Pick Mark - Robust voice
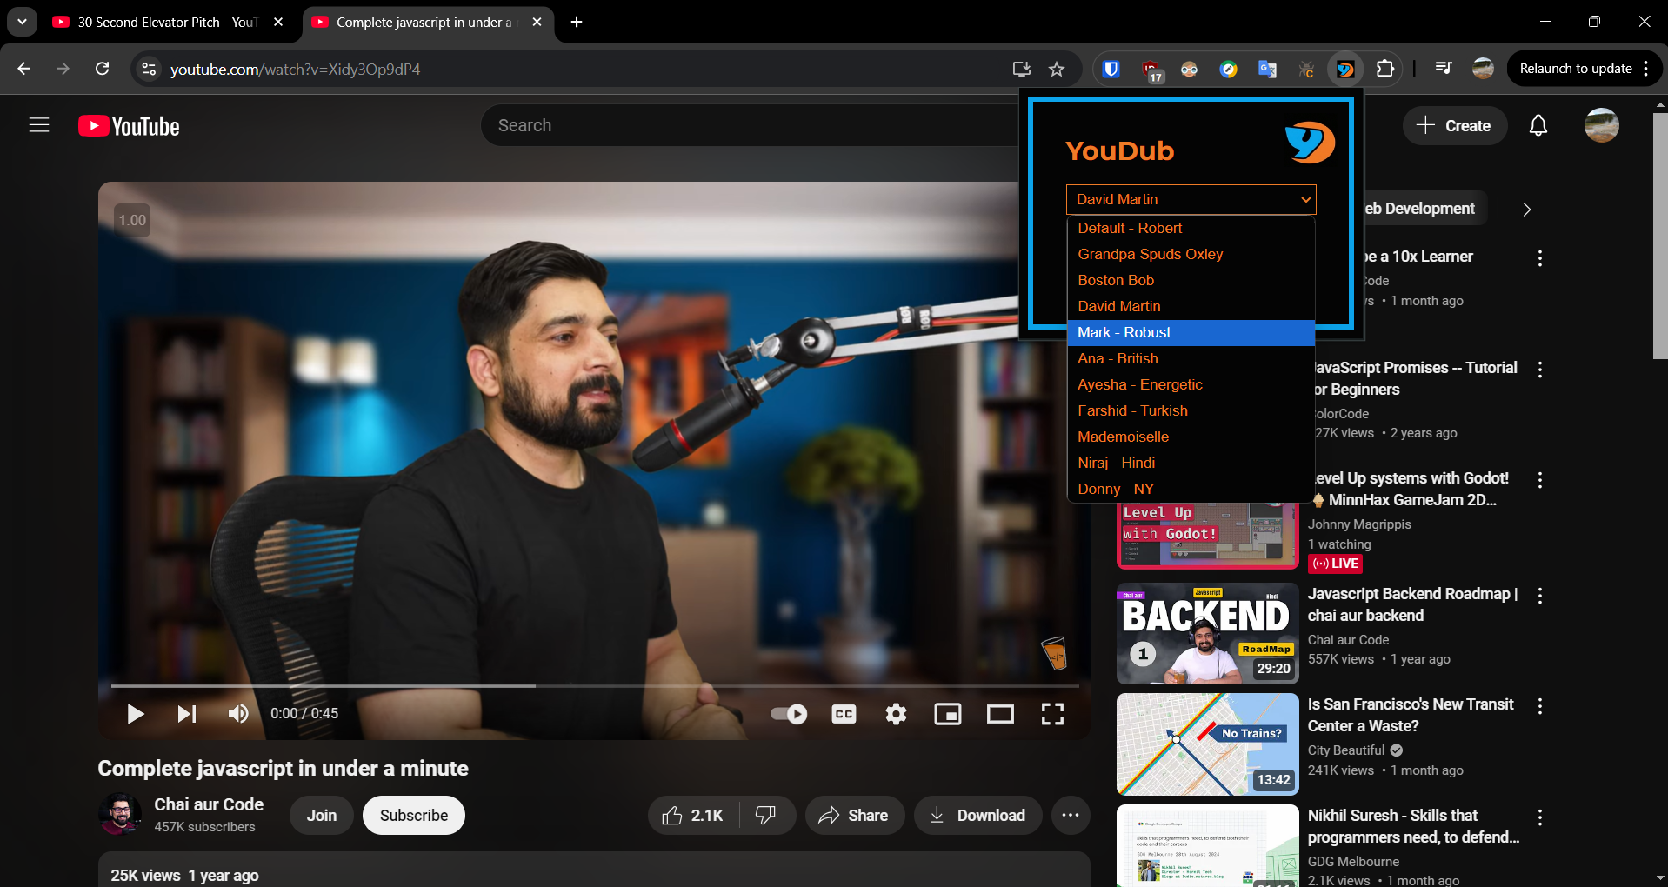The height and width of the screenshot is (887, 1668). tap(1191, 332)
